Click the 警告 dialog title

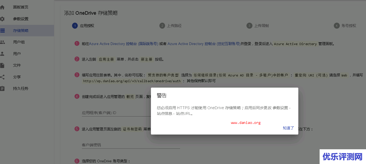[x=162, y=96]
